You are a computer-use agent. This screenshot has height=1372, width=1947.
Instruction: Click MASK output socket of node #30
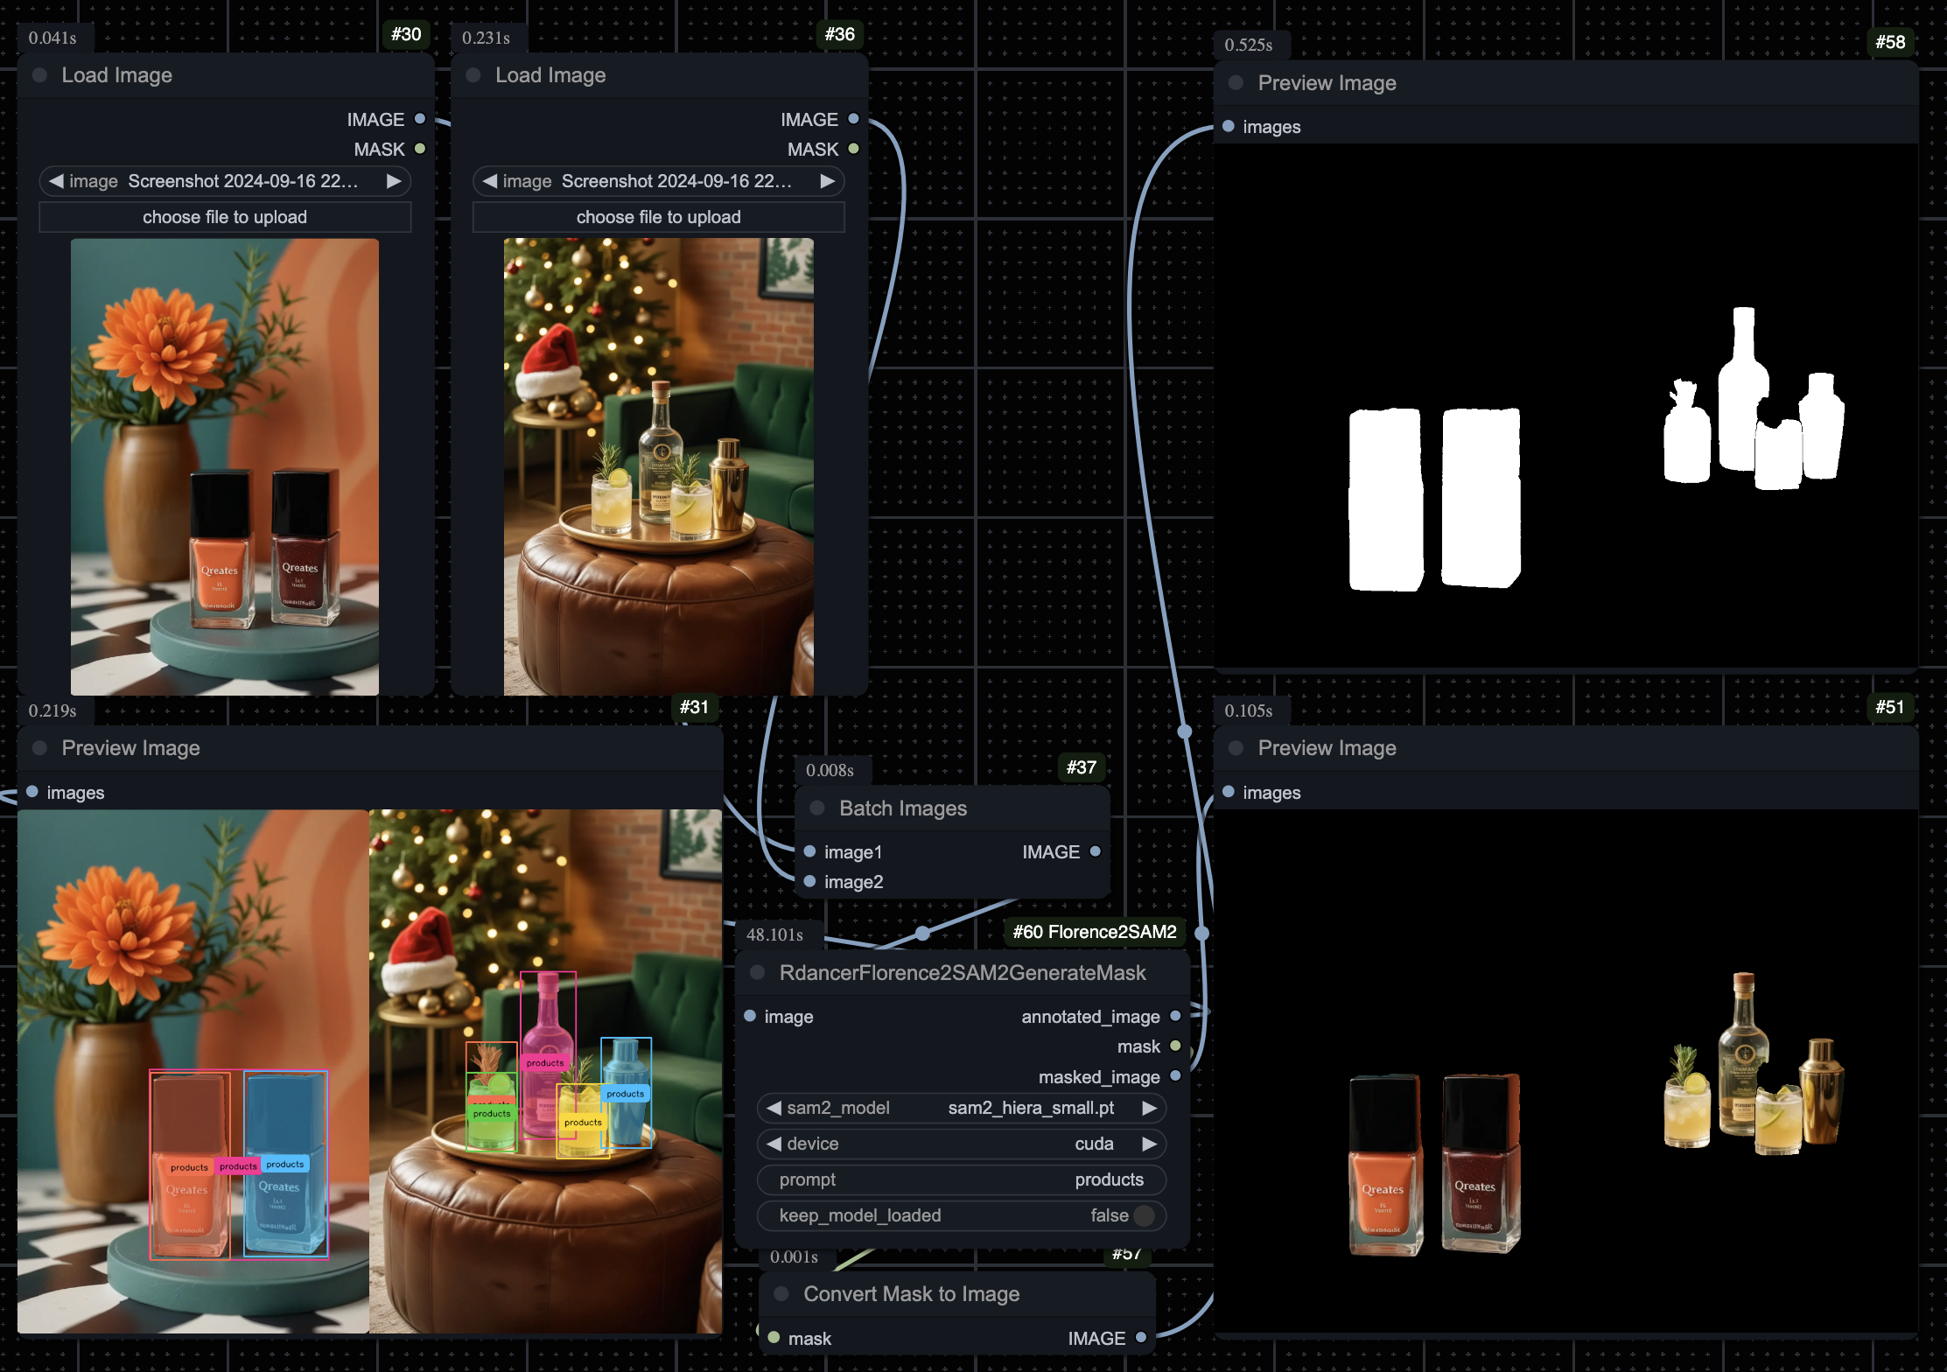(420, 149)
